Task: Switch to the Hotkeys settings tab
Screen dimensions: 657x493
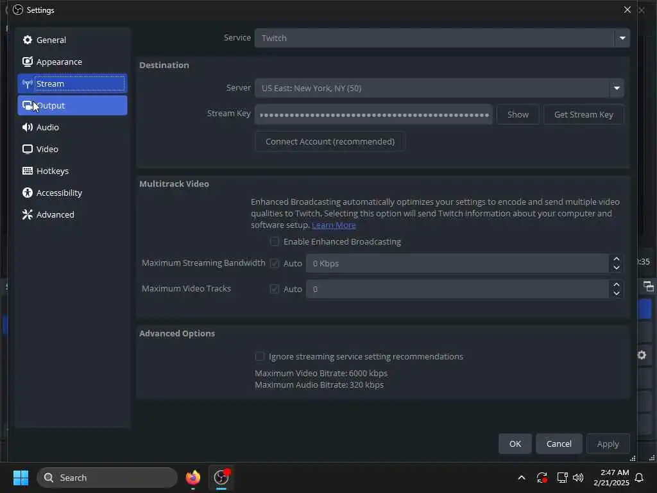Action: (73, 171)
